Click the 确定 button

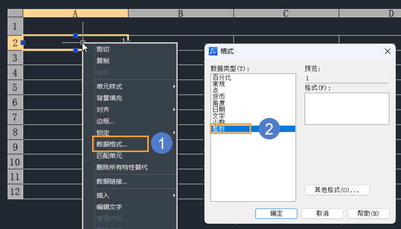point(276,214)
